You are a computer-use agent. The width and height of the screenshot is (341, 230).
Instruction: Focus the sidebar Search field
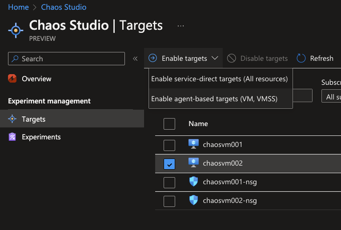click(x=66, y=59)
